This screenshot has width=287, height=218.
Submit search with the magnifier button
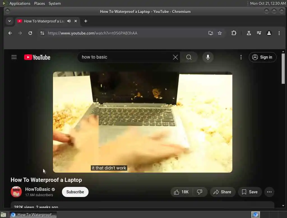pos(189,57)
